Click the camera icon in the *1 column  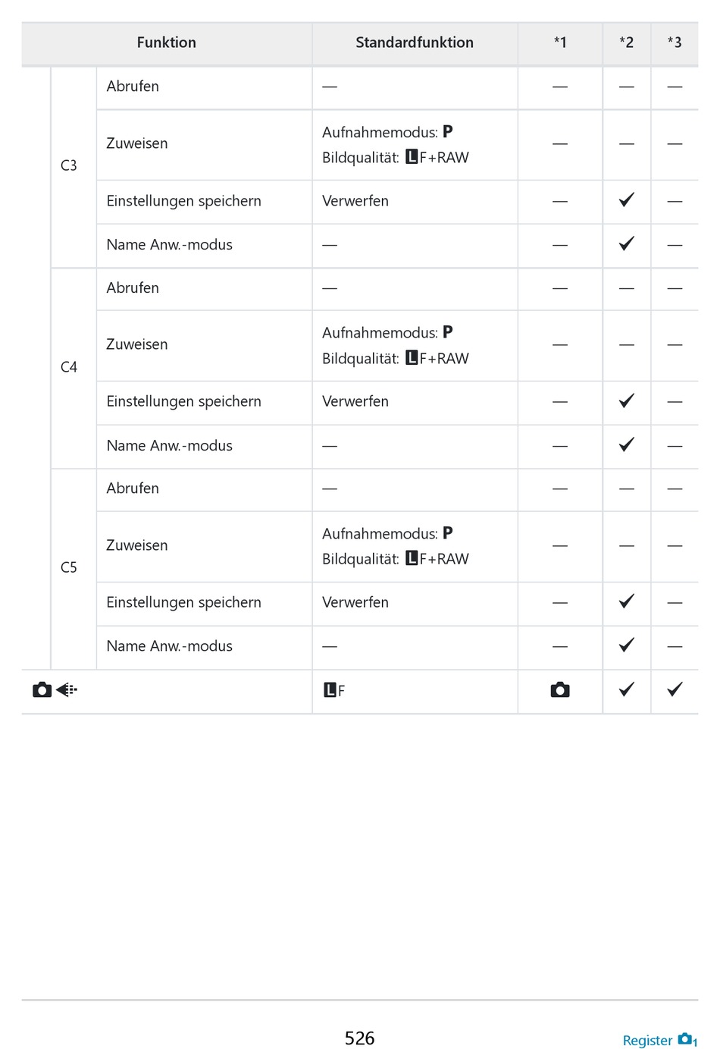coord(560,689)
